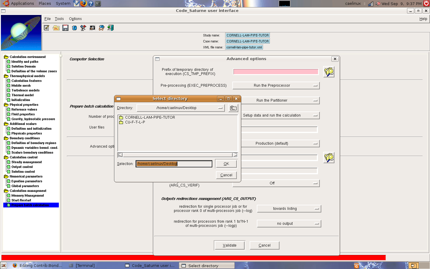Open Fluid properties tree item
The image size is (430, 269).
coord(23,114)
